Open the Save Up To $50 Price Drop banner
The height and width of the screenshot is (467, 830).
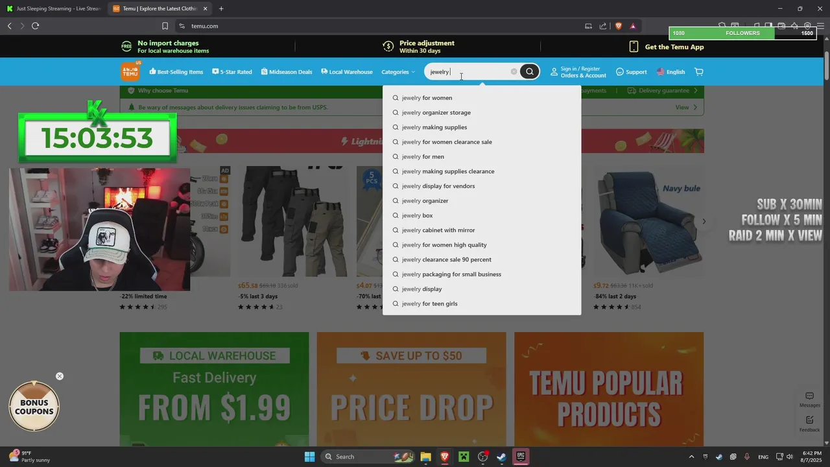tap(411, 389)
